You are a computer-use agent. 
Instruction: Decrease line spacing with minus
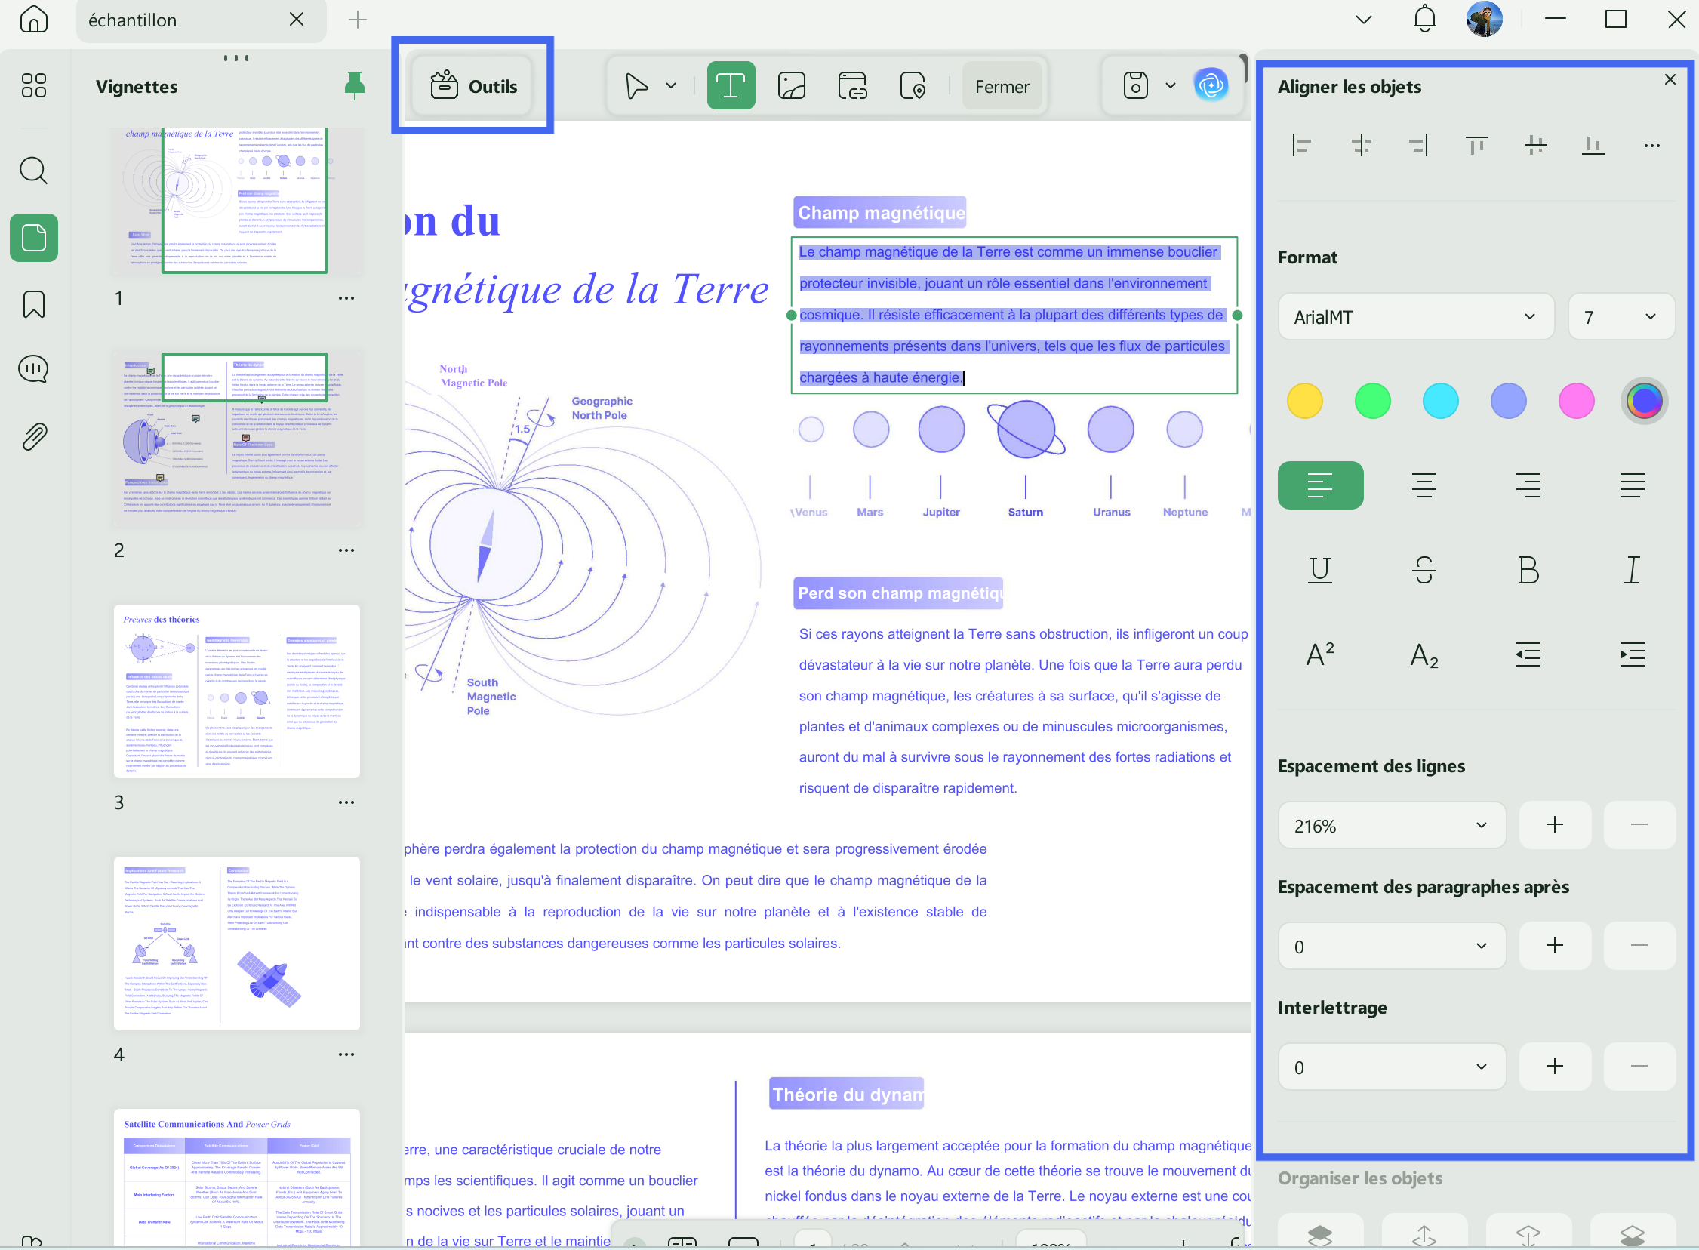(1639, 825)
